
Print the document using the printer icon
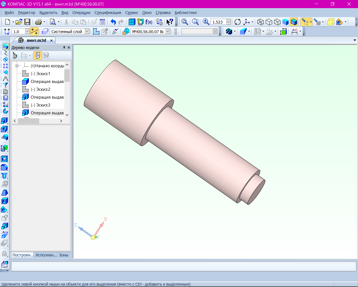coord(39,22)
